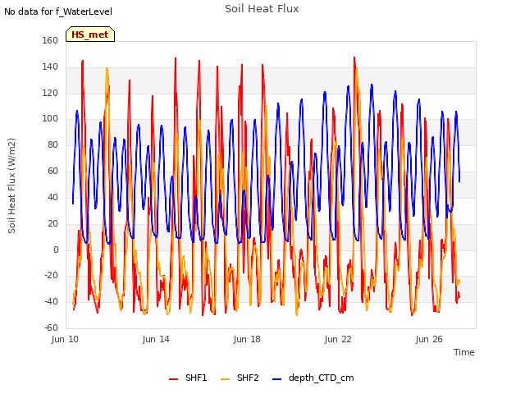Image resolution: width=525 pixels, height=394 pixels.
Task: Select the Soil Heat Flux chart title
Action: click(262, 9)
